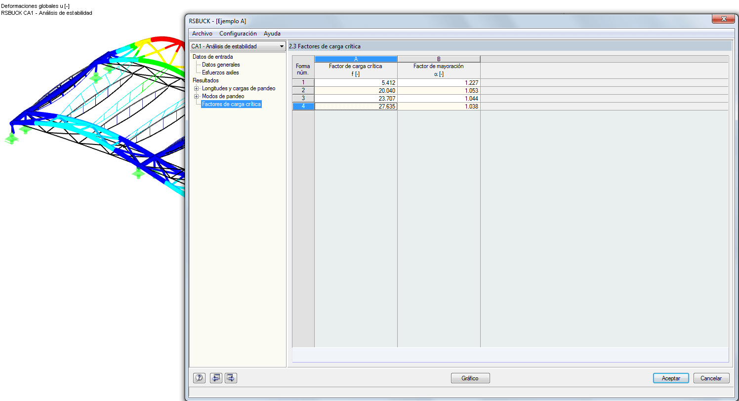Select Factores de carga crítica tree item
Viewport: 739px width, 401px height.
[x=231, y=104]
